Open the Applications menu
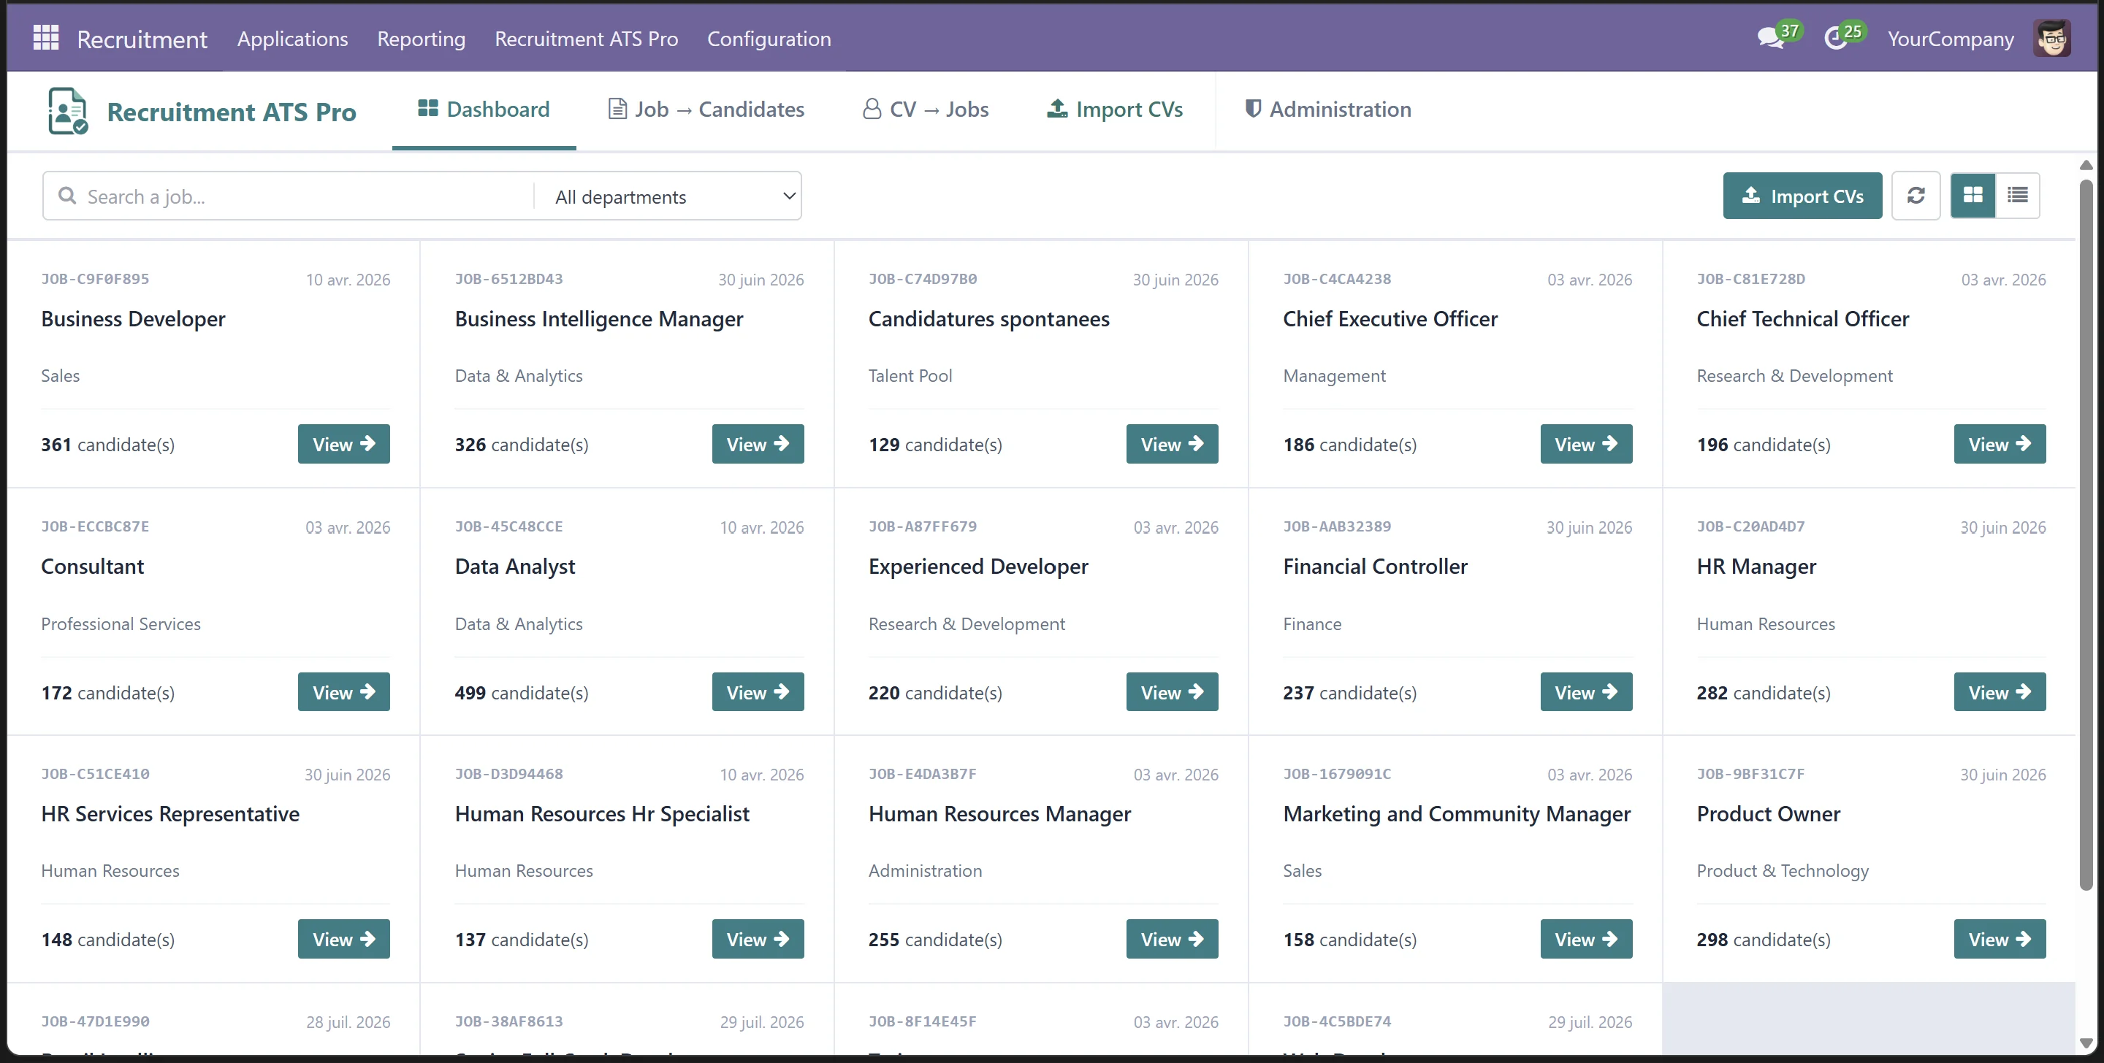Screen dimensions: 2104x1063 coord(292,39)
